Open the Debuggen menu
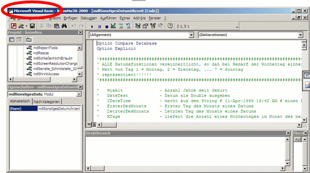 [x=88, y=18]
